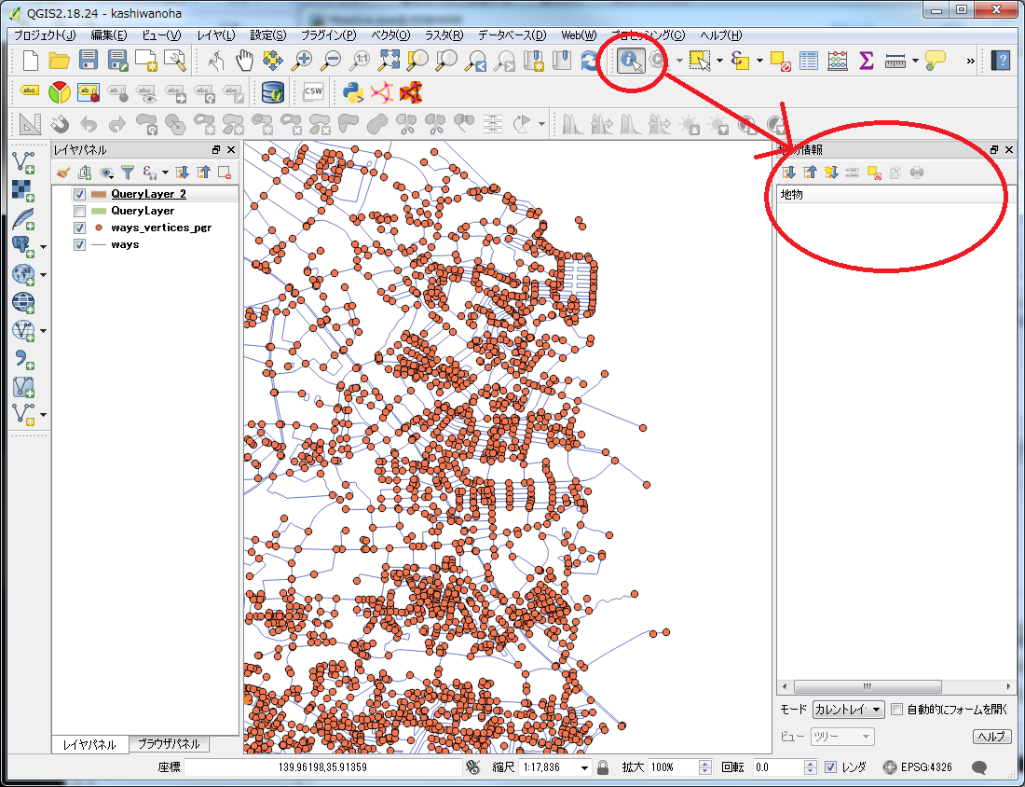Switch to the ブラウザパネル tab
Screen dimensions: 1025x787
(x=169, y=745)
